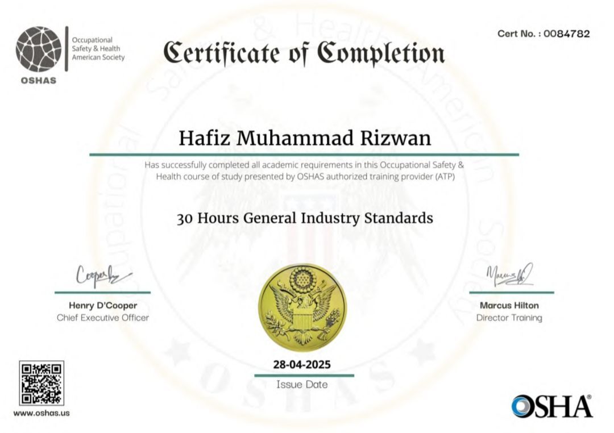Click the name "Marcus Hilton"
Image resolution: width=614 pixels, height=433 pixels.
(509, 305)
